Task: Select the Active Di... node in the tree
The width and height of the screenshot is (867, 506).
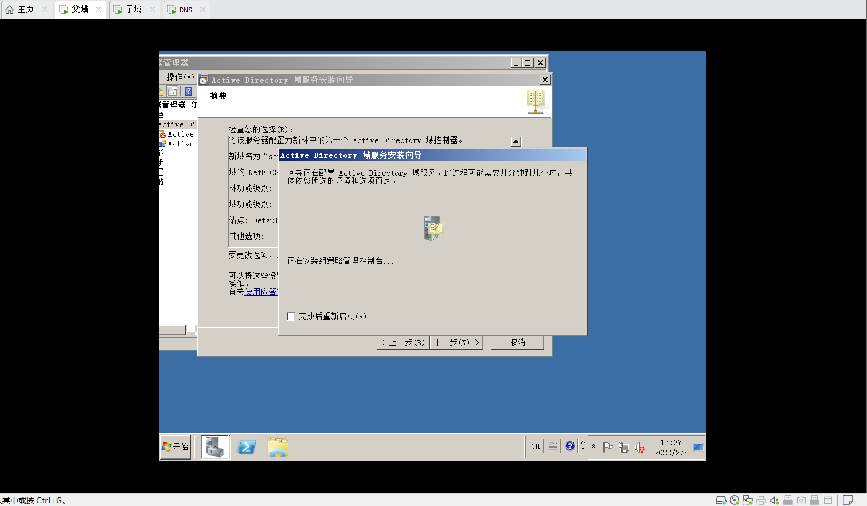Action: pyautogui.click(x=177, y=125)
